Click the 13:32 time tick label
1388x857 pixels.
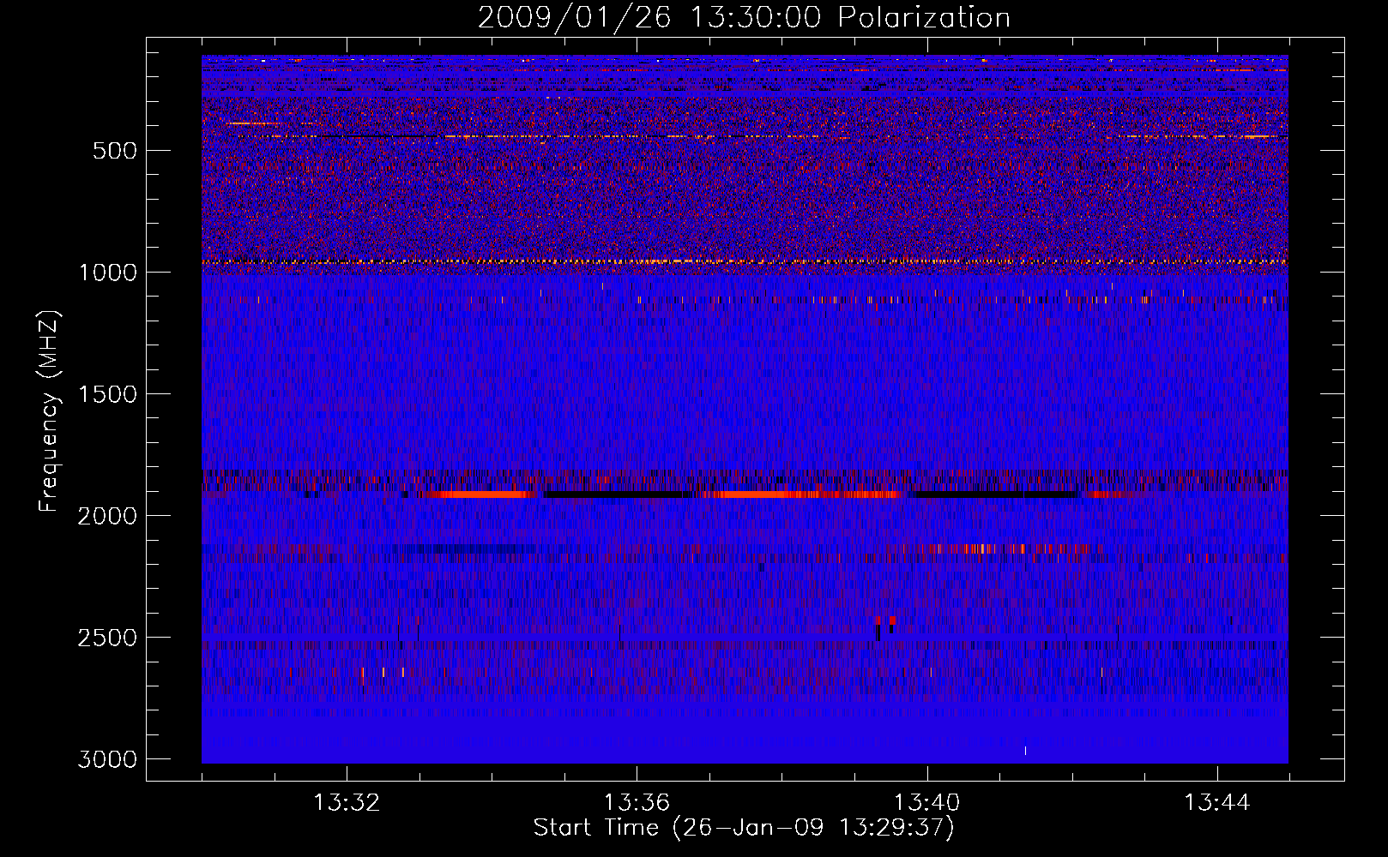(347, 803)
